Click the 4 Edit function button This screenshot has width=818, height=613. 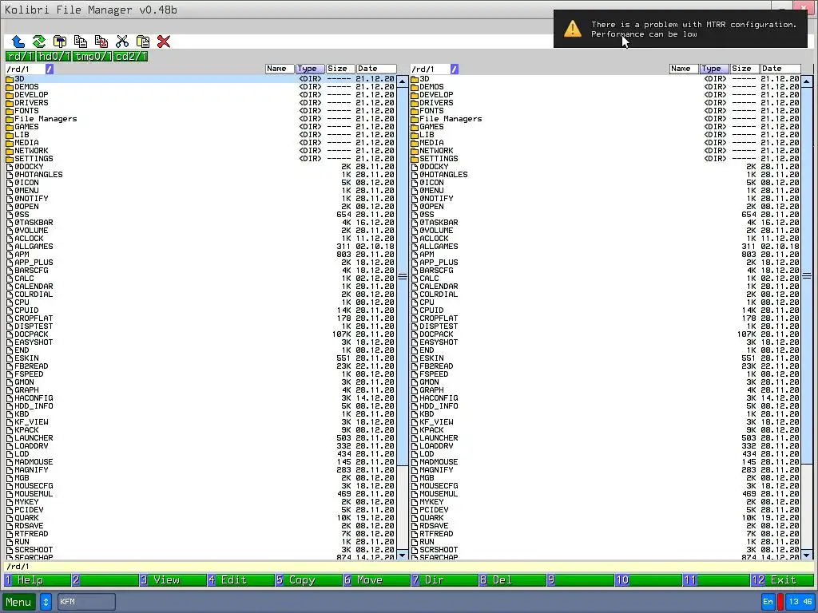coord(240,579)
